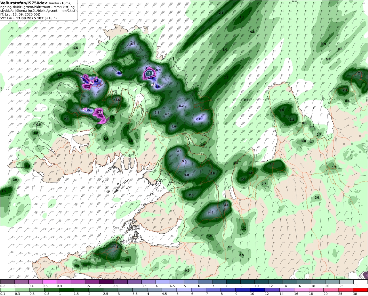The height and width of the screenshot is (296, 368).
Task: Click the 5.5 precipitation value on map
Action: 184,162
